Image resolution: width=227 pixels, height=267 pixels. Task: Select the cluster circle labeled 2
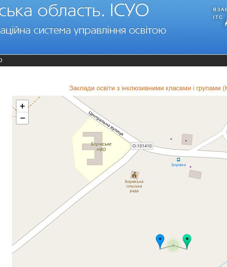coord(173,245)
